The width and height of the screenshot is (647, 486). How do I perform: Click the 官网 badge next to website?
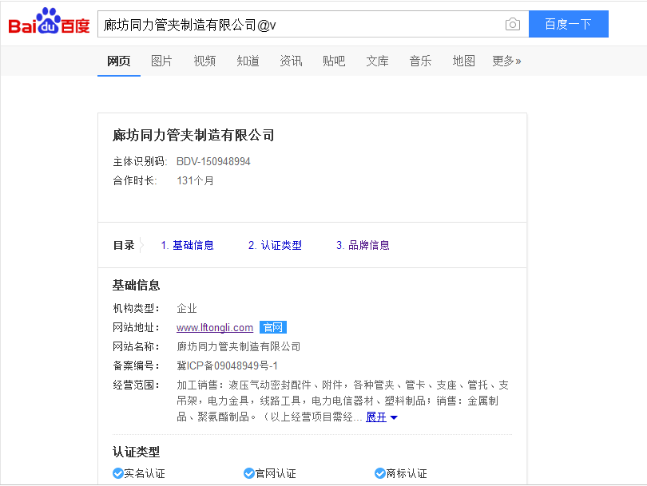(272, 327)
